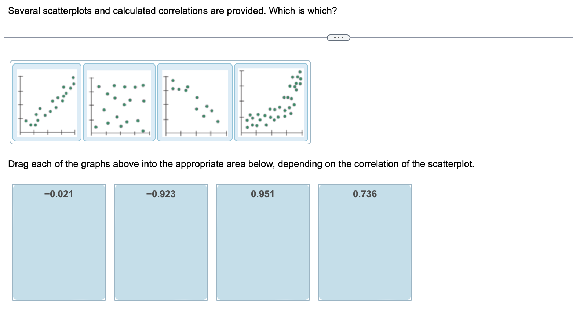The image size is (573, 335).
Task: Click the second scatterplot with random scatter
Action: [119, 102]
